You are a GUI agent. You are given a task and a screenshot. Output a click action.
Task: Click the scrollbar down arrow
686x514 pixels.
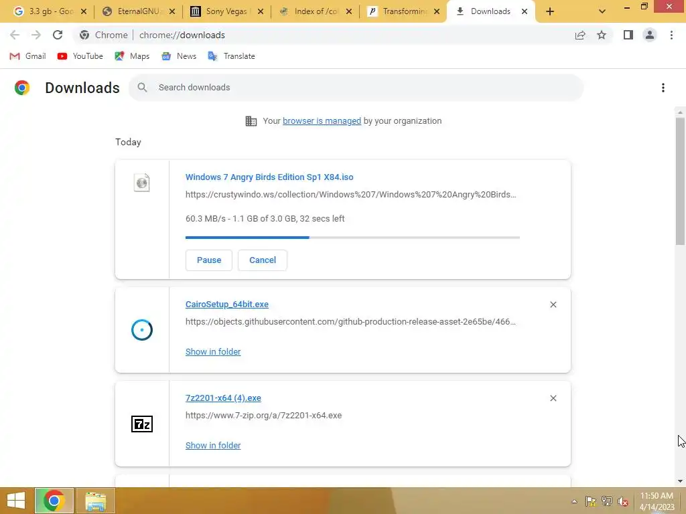pos(680,481)
